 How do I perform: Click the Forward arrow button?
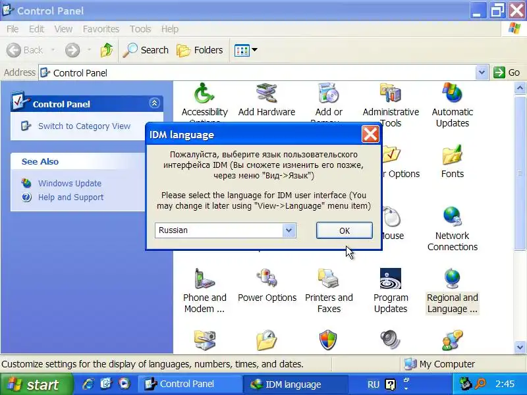tap(72, 50)
